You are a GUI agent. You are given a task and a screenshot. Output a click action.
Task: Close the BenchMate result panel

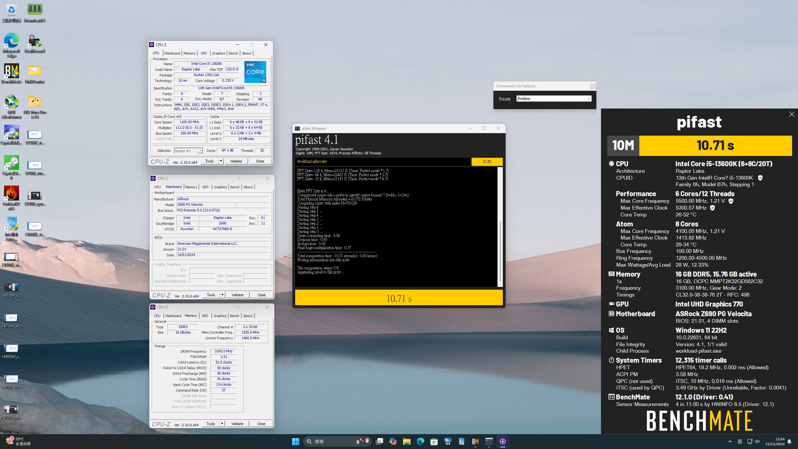(x=791, y=114)
